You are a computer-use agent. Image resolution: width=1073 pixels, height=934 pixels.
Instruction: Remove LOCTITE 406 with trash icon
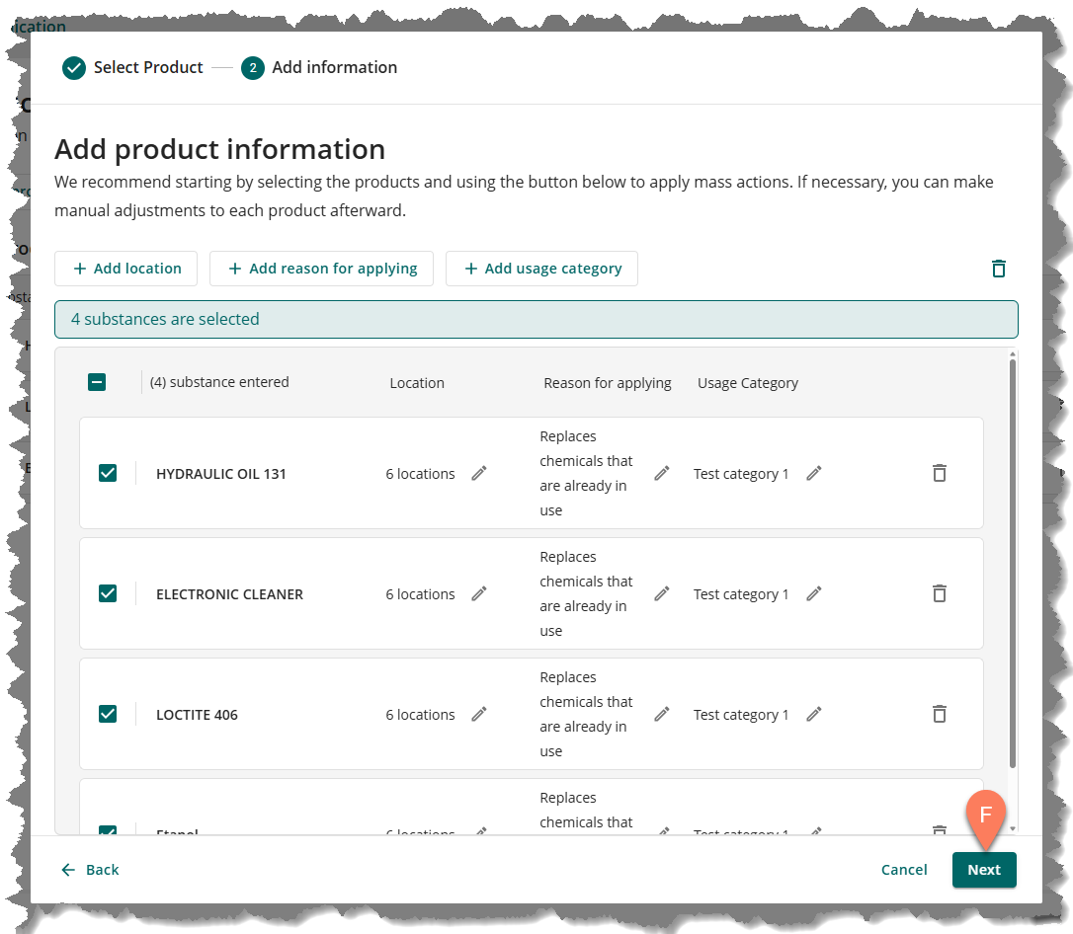click(940, 715)
